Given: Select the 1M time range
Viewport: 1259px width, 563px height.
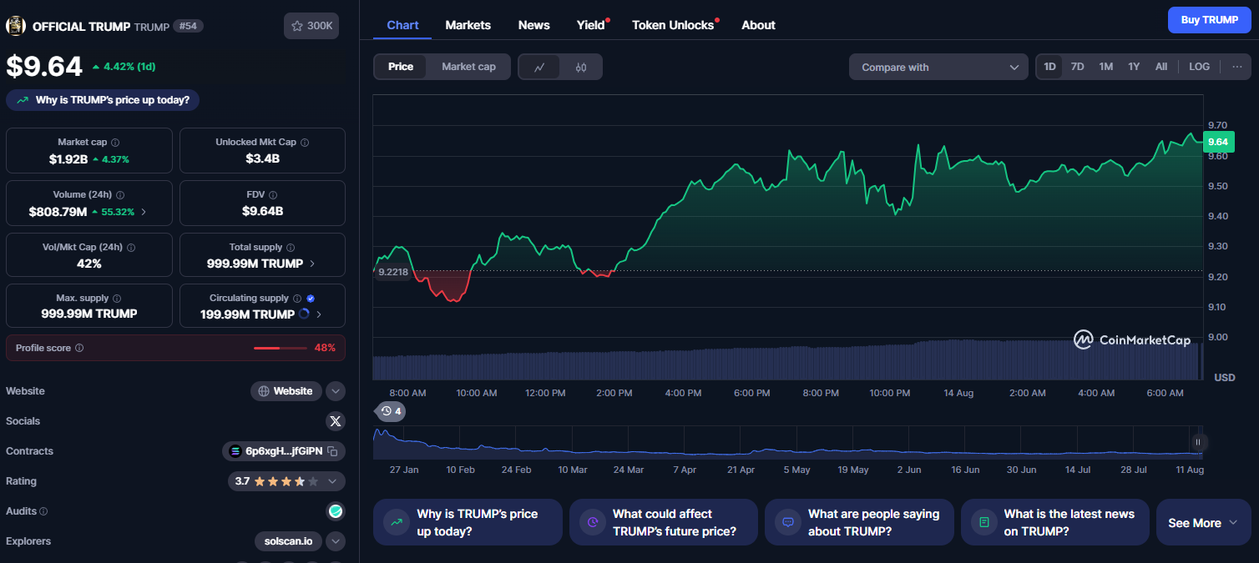Looking at the screenshot, I should [x=1106, y=67].
